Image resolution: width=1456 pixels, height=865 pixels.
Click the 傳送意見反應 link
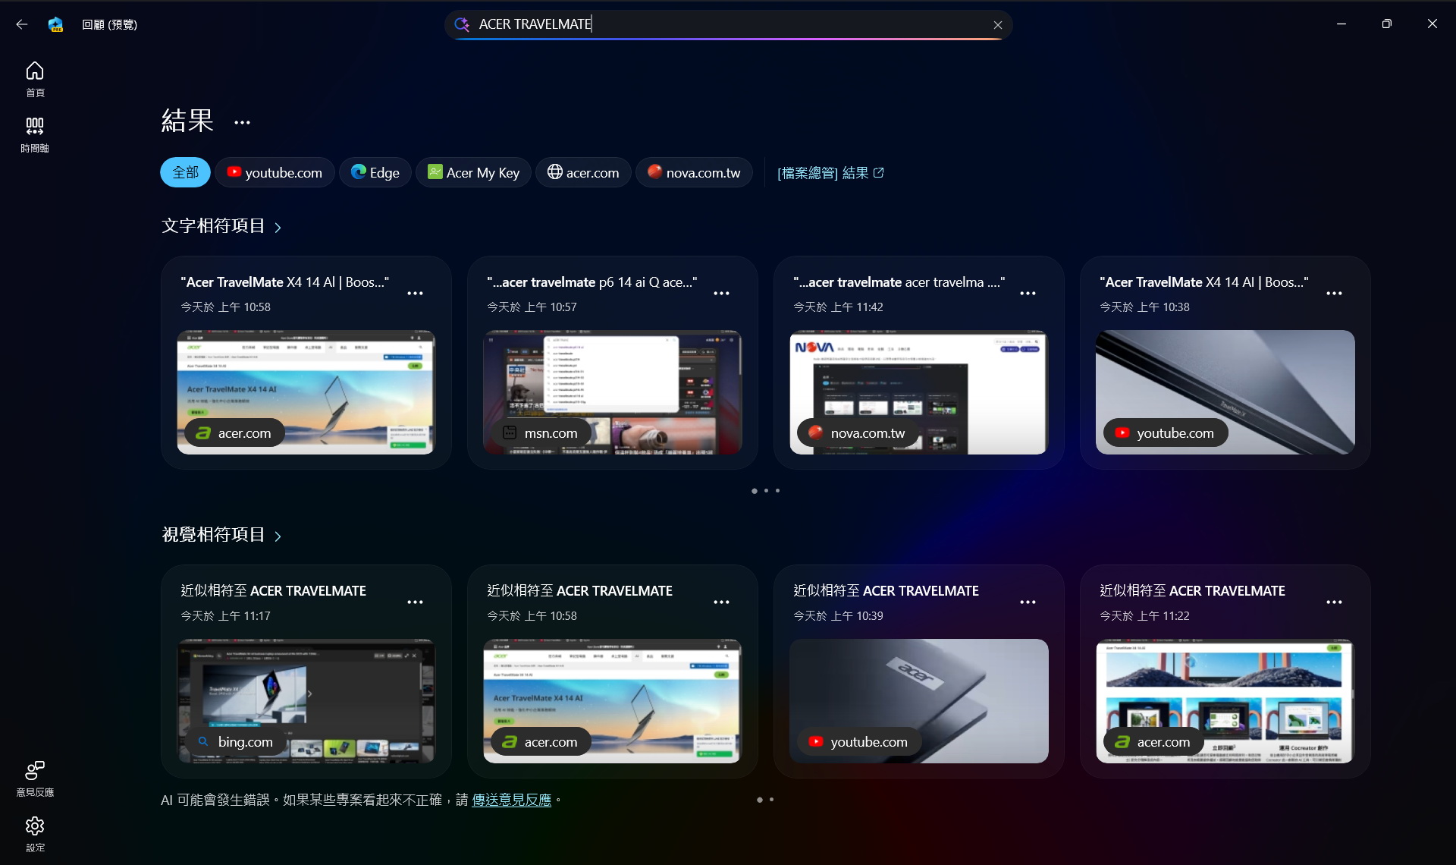tap(511, 800)
